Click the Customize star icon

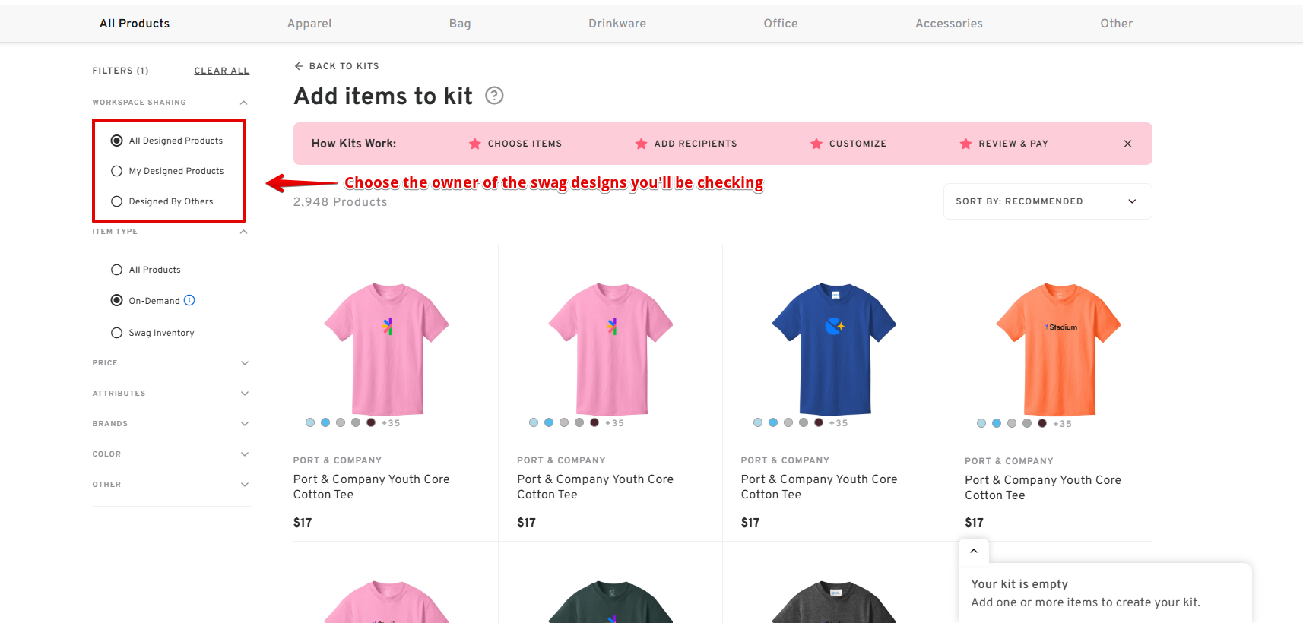click(x=816, y=144)
